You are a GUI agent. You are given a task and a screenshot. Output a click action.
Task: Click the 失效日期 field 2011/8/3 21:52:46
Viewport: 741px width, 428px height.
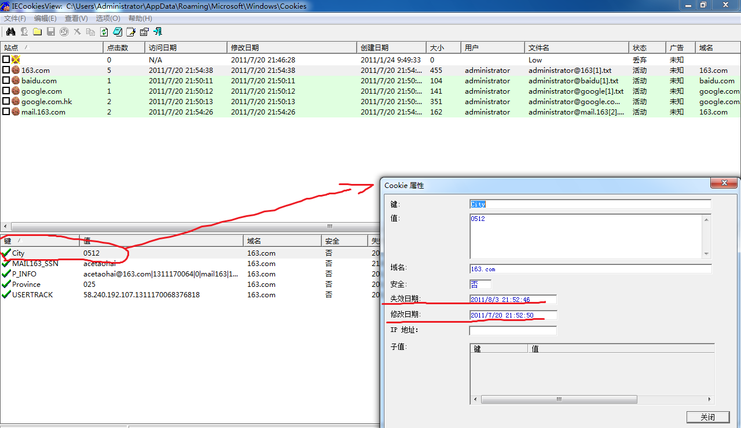[x=513, y=300]
